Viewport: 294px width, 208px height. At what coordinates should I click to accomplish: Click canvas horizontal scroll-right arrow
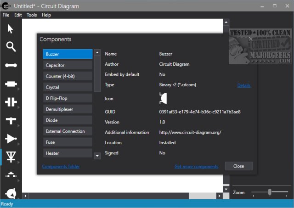tap(219, 196)
